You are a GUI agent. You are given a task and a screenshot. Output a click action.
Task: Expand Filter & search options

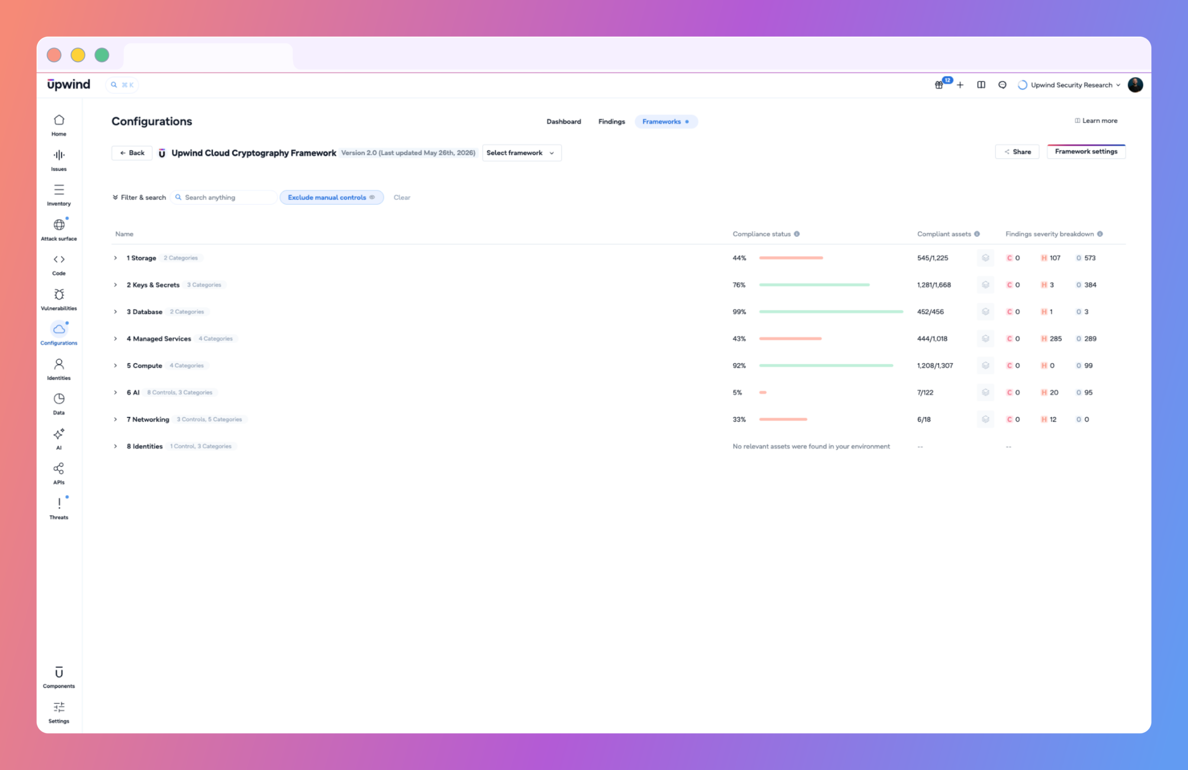point(139,198)
